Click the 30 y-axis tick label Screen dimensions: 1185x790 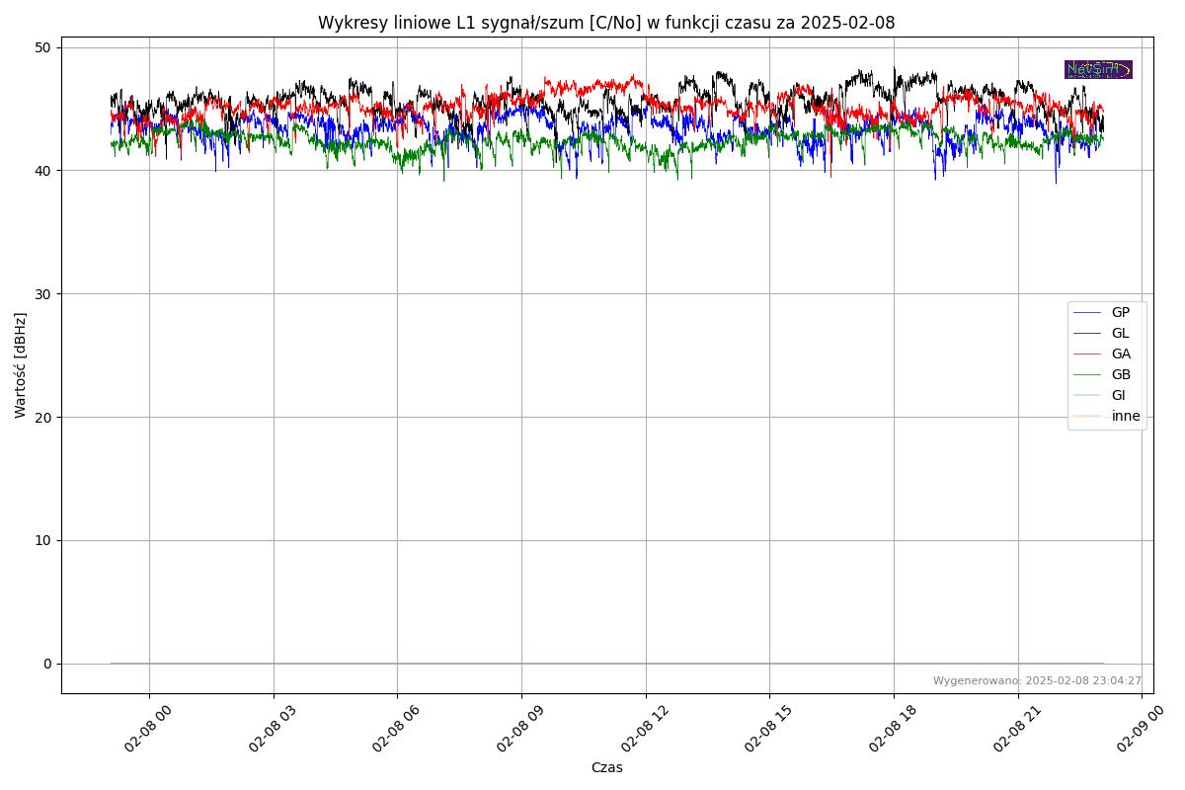click(x=44, y=293)
